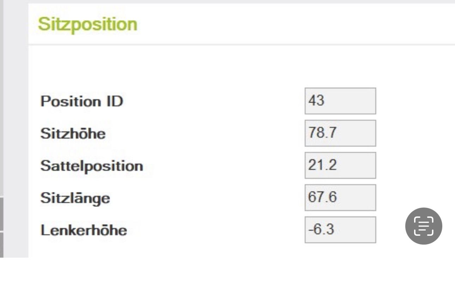Viewport: 455px width, 306px height.
Task: Focus the Sattelposition field with 21.2
Action: pos(340,165)
